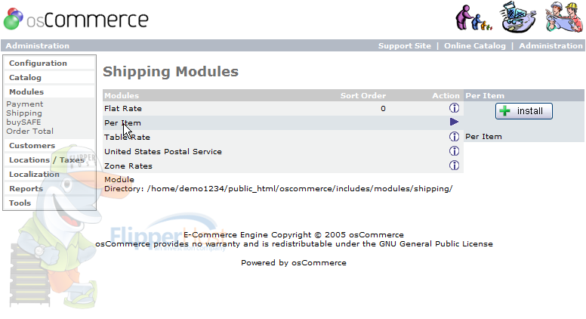Click the shopping cart header icon

518,17
